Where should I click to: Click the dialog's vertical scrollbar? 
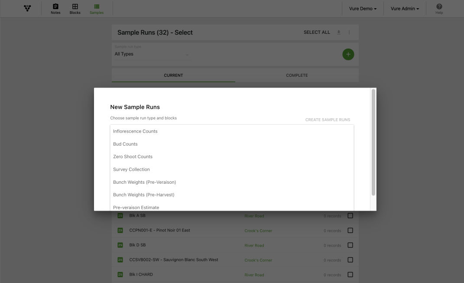[373, 143]
